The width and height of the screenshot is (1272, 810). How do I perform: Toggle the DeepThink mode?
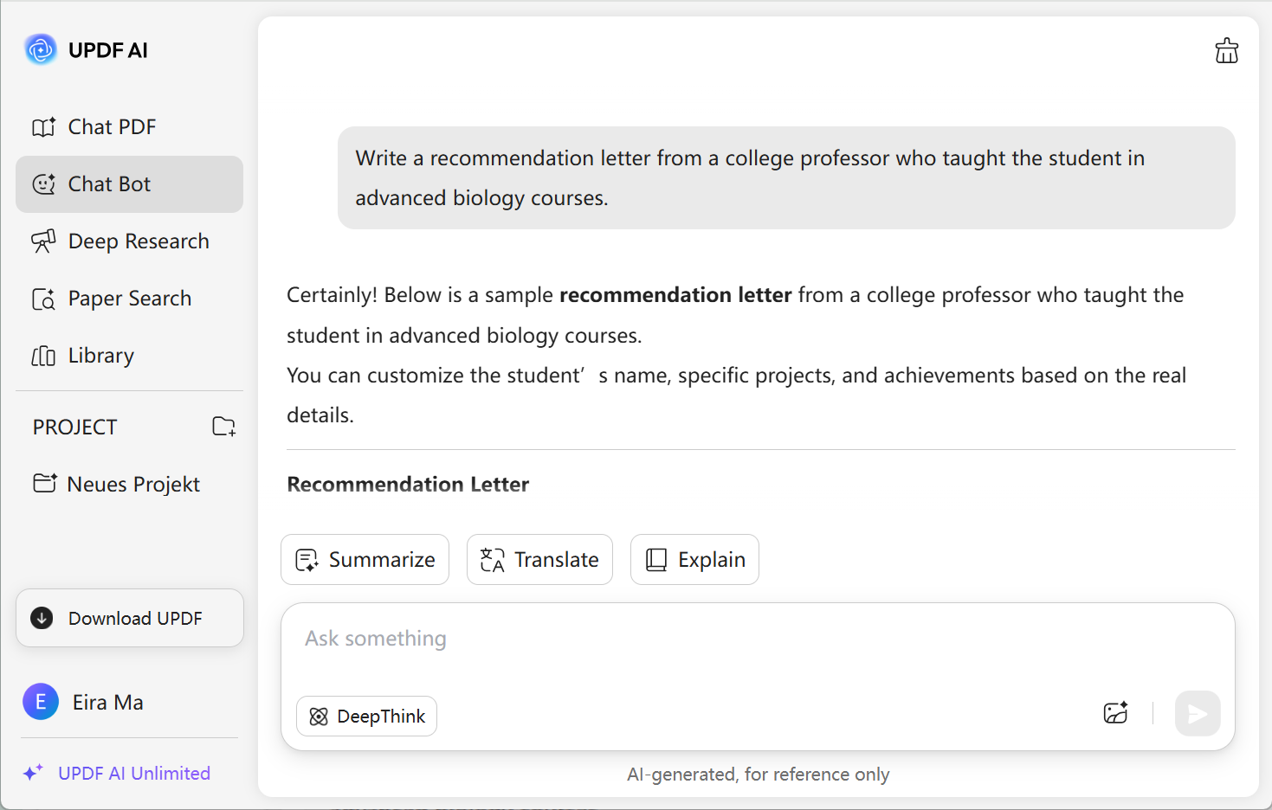coord(366,717)
